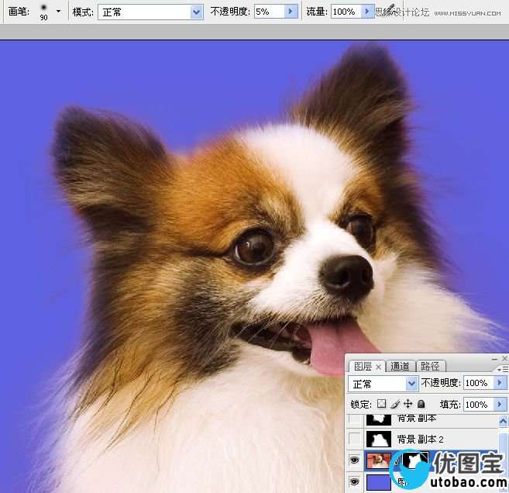Image resolution: width=509 pixels, height=493 pixels.
Task: Open the fill slider arrow
Action: point(500,405)
